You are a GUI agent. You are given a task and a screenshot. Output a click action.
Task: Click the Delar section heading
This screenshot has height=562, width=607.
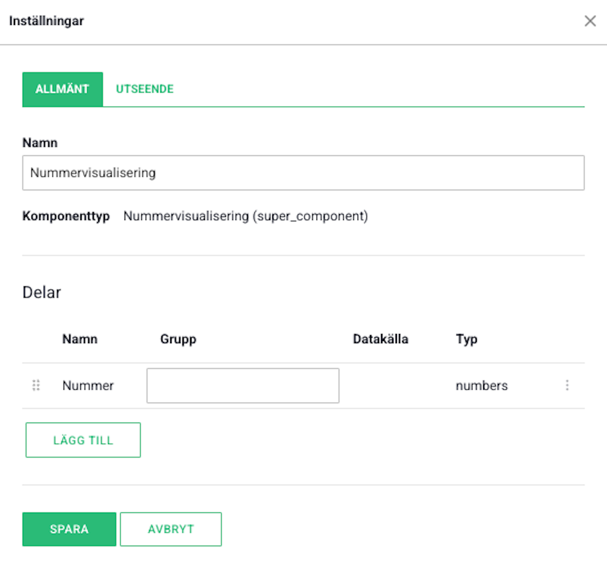(42, 293)
